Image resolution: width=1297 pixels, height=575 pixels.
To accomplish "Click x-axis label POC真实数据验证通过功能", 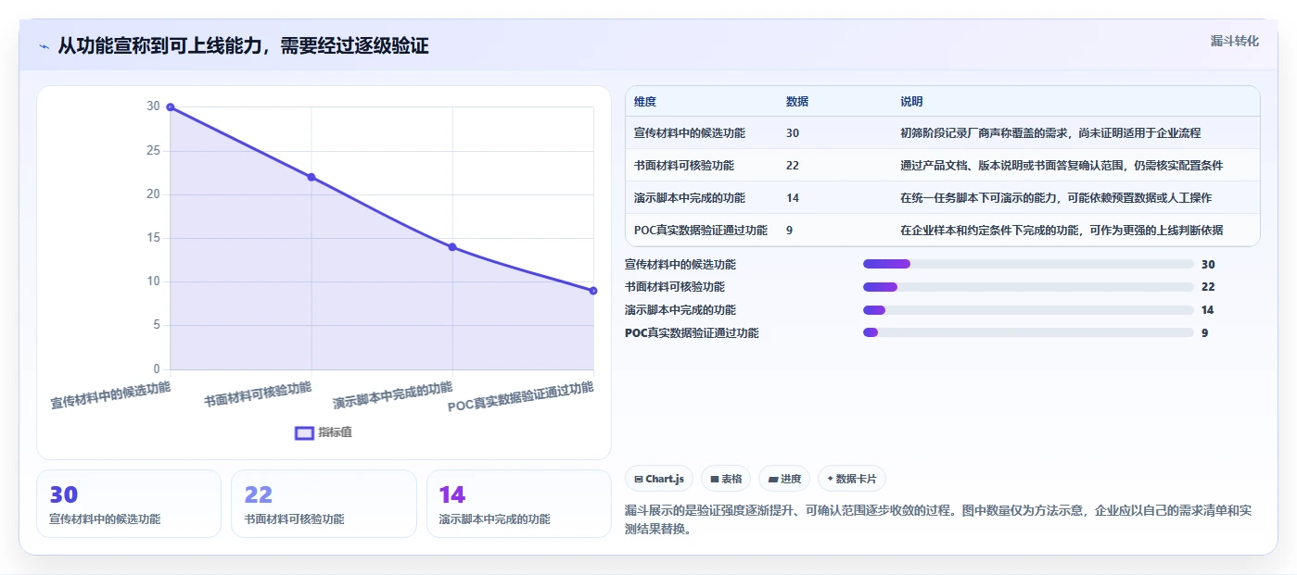I will [520, 397].
